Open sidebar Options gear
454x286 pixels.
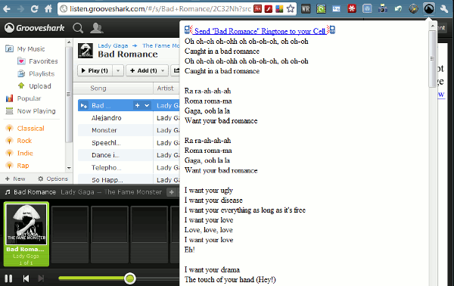point(53,179)
